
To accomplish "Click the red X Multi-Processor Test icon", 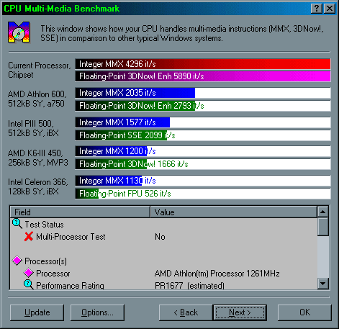I will (x=29, y=236).
